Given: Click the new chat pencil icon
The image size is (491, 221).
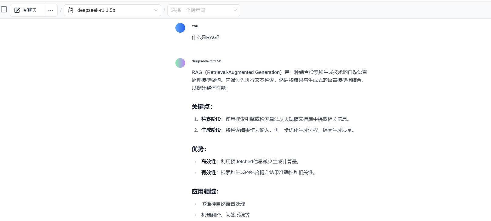Looking at the screenshot, I should [x=17, y=10].
